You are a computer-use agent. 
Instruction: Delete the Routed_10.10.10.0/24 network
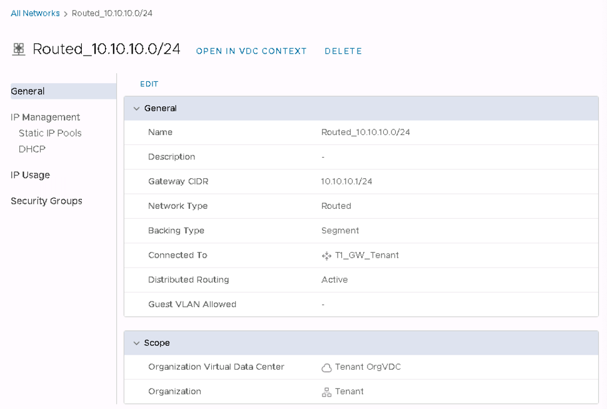click(343, 51)
